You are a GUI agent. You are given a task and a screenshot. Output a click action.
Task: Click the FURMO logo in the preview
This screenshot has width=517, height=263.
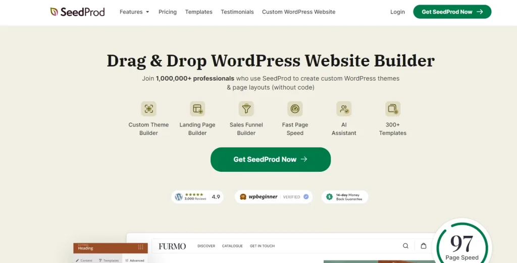(172, 246)
